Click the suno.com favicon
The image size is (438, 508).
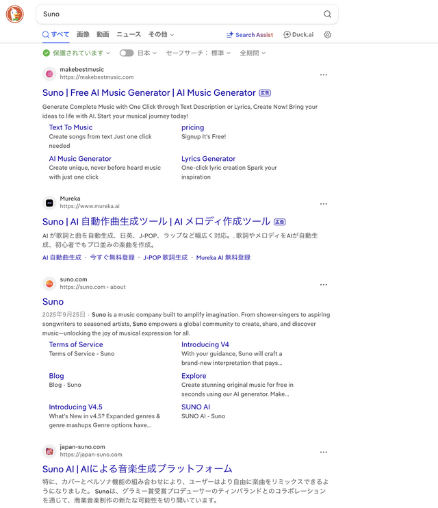point(49,283)
